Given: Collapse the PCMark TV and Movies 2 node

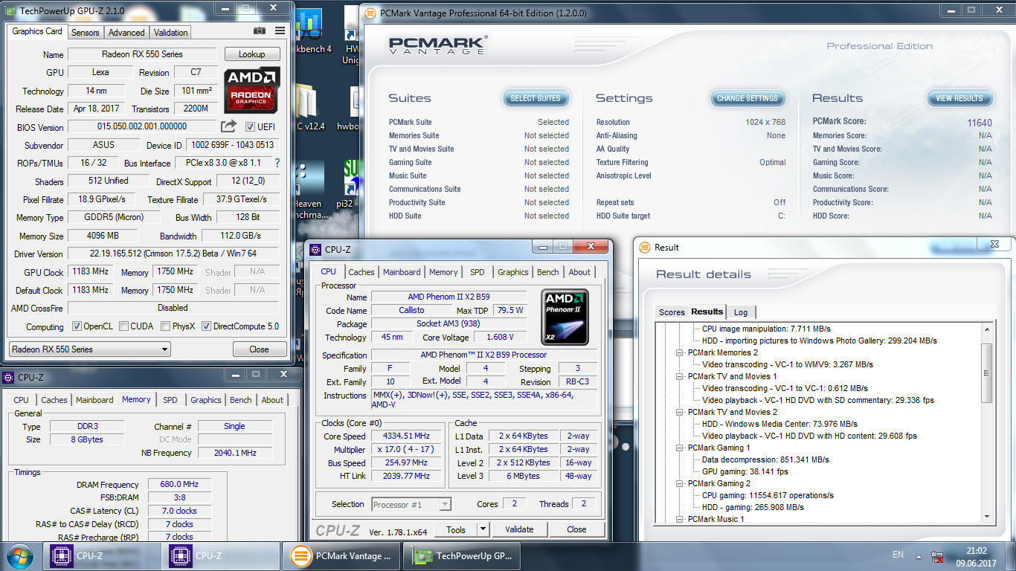Looking at the screenshot, I should click(x=679, y=412).
